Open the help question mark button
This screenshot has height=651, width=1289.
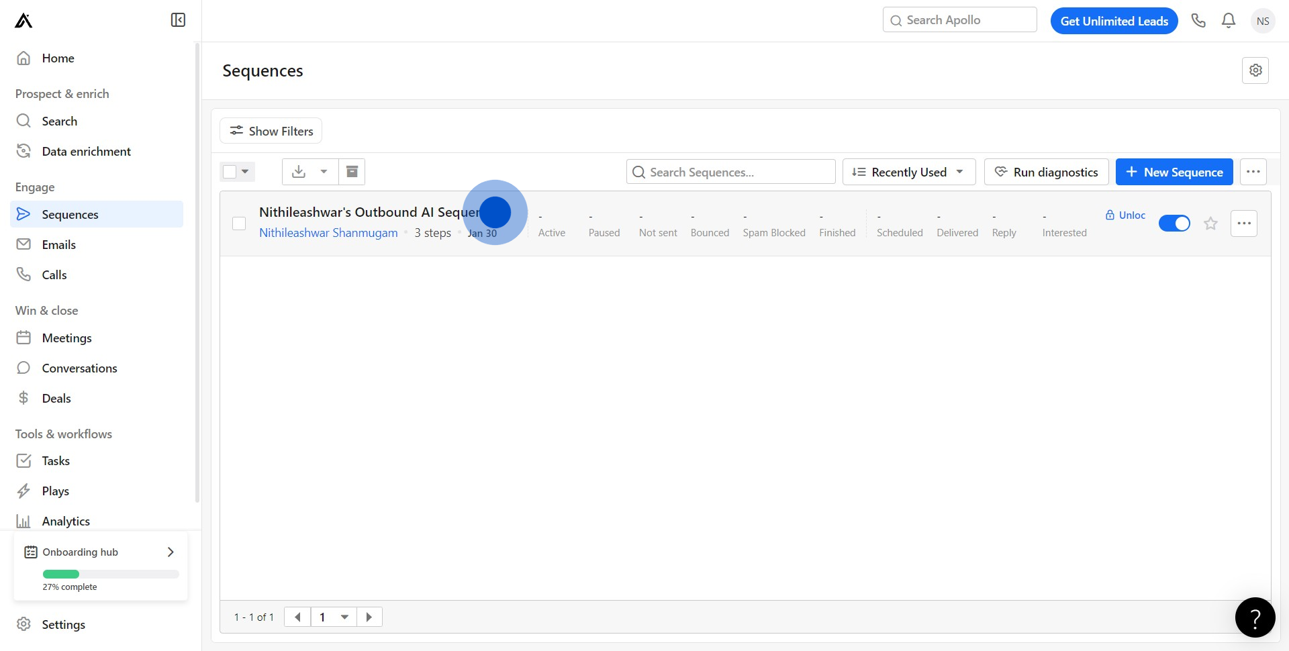click(x=1255, y=617)
